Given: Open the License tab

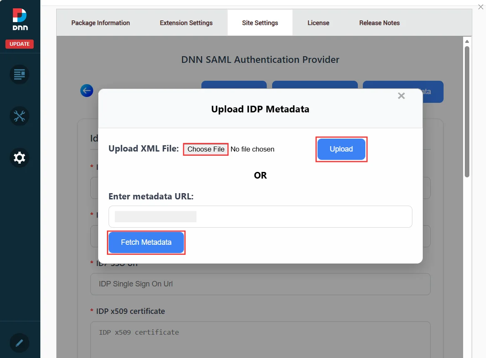Looking at the screenshot, I should [318, 22].
